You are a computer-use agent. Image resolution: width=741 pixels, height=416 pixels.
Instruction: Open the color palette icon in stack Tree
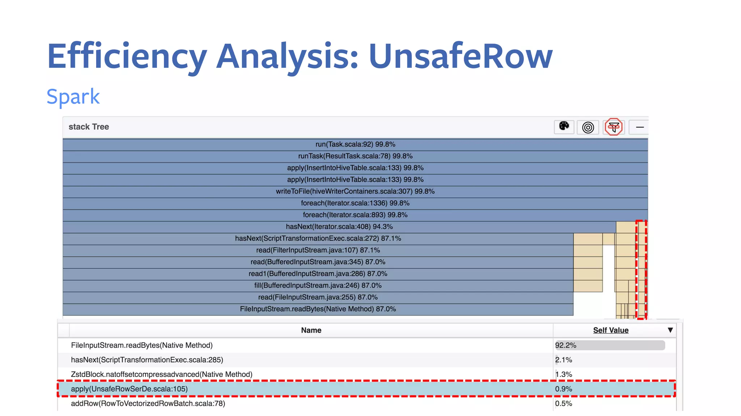(564, 127)
